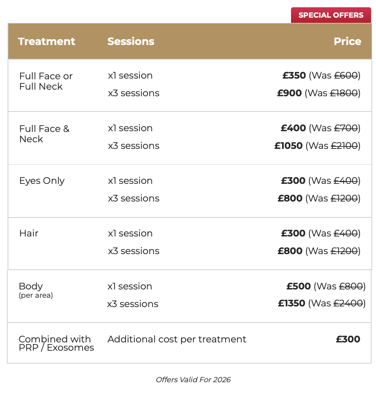
Task: Click the Hair treatment label
Action: click(x=29, y=233)
